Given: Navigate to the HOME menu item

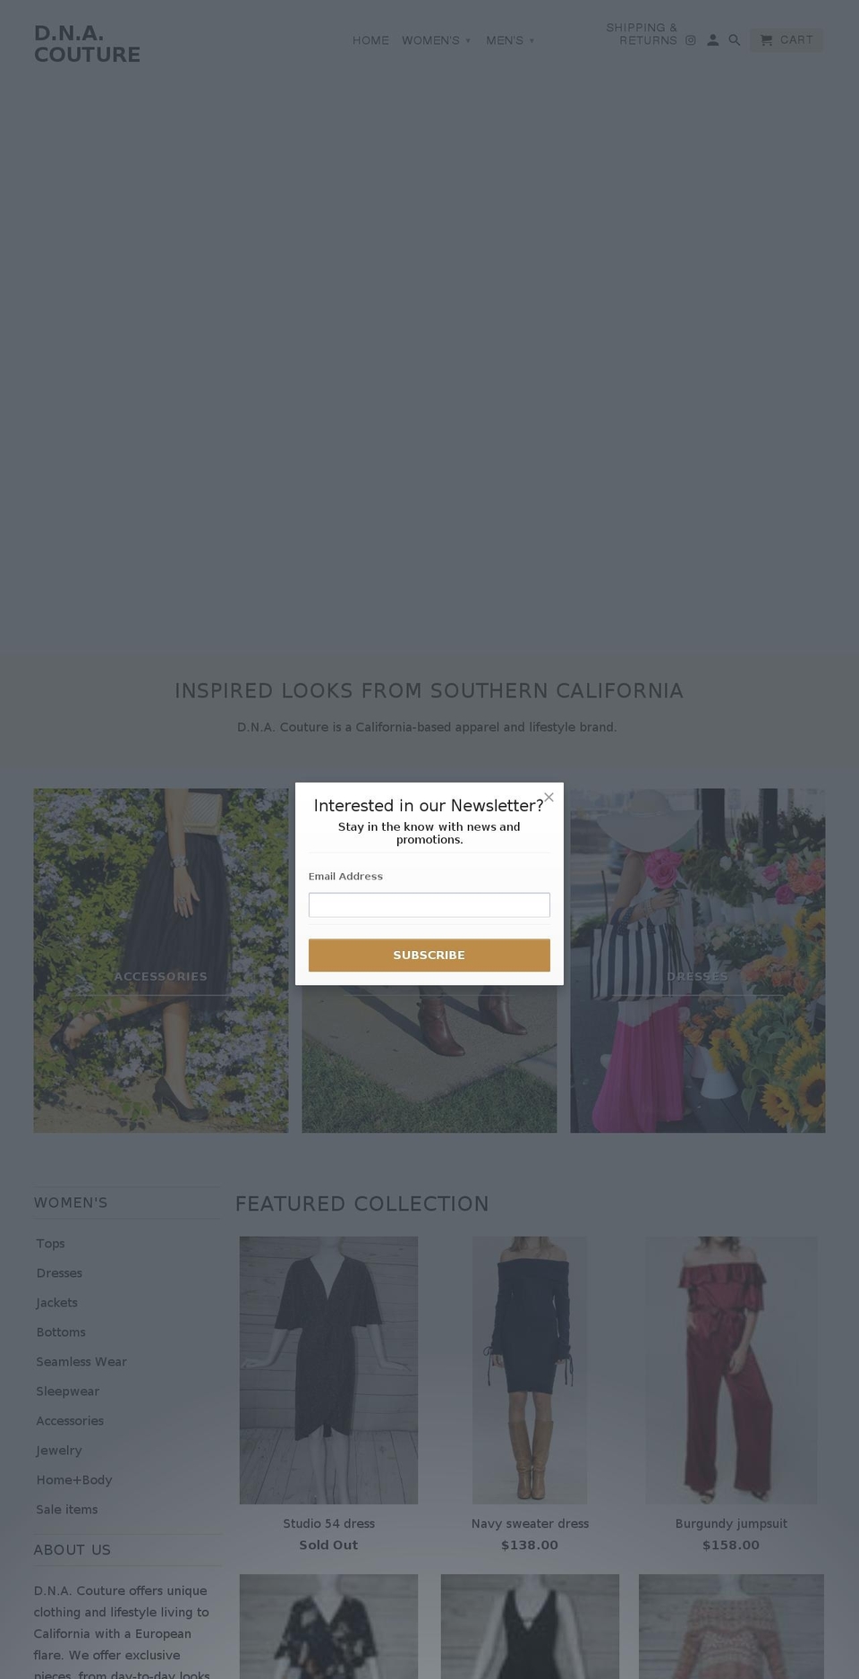Looking at the screenshot, I should click(370, 40).
